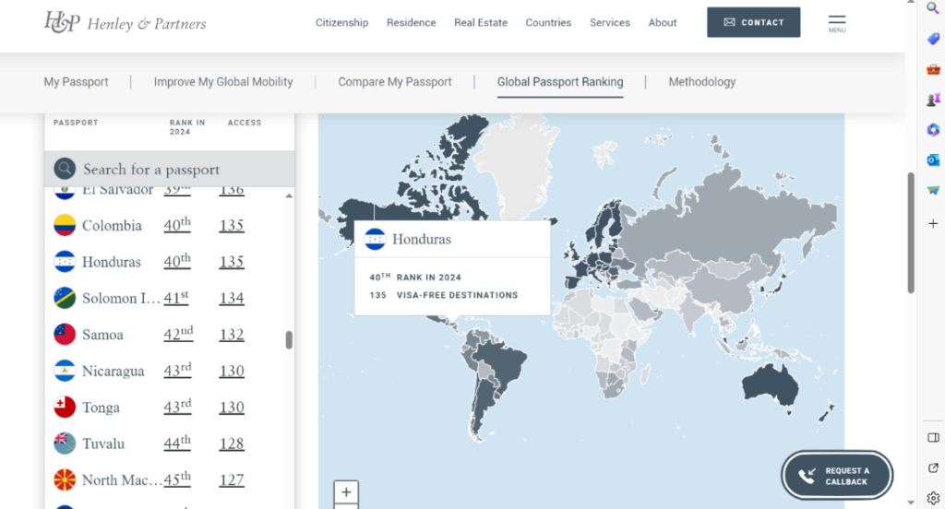Open the shopping tag sidebar icon
This screenshot has height=509, width=945.
933,39
